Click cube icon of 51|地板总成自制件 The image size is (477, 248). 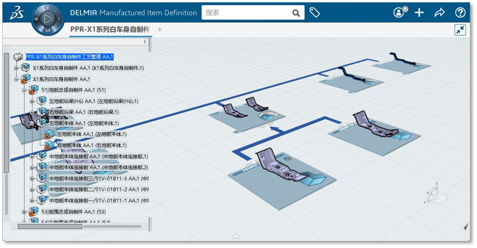[34, 90]
